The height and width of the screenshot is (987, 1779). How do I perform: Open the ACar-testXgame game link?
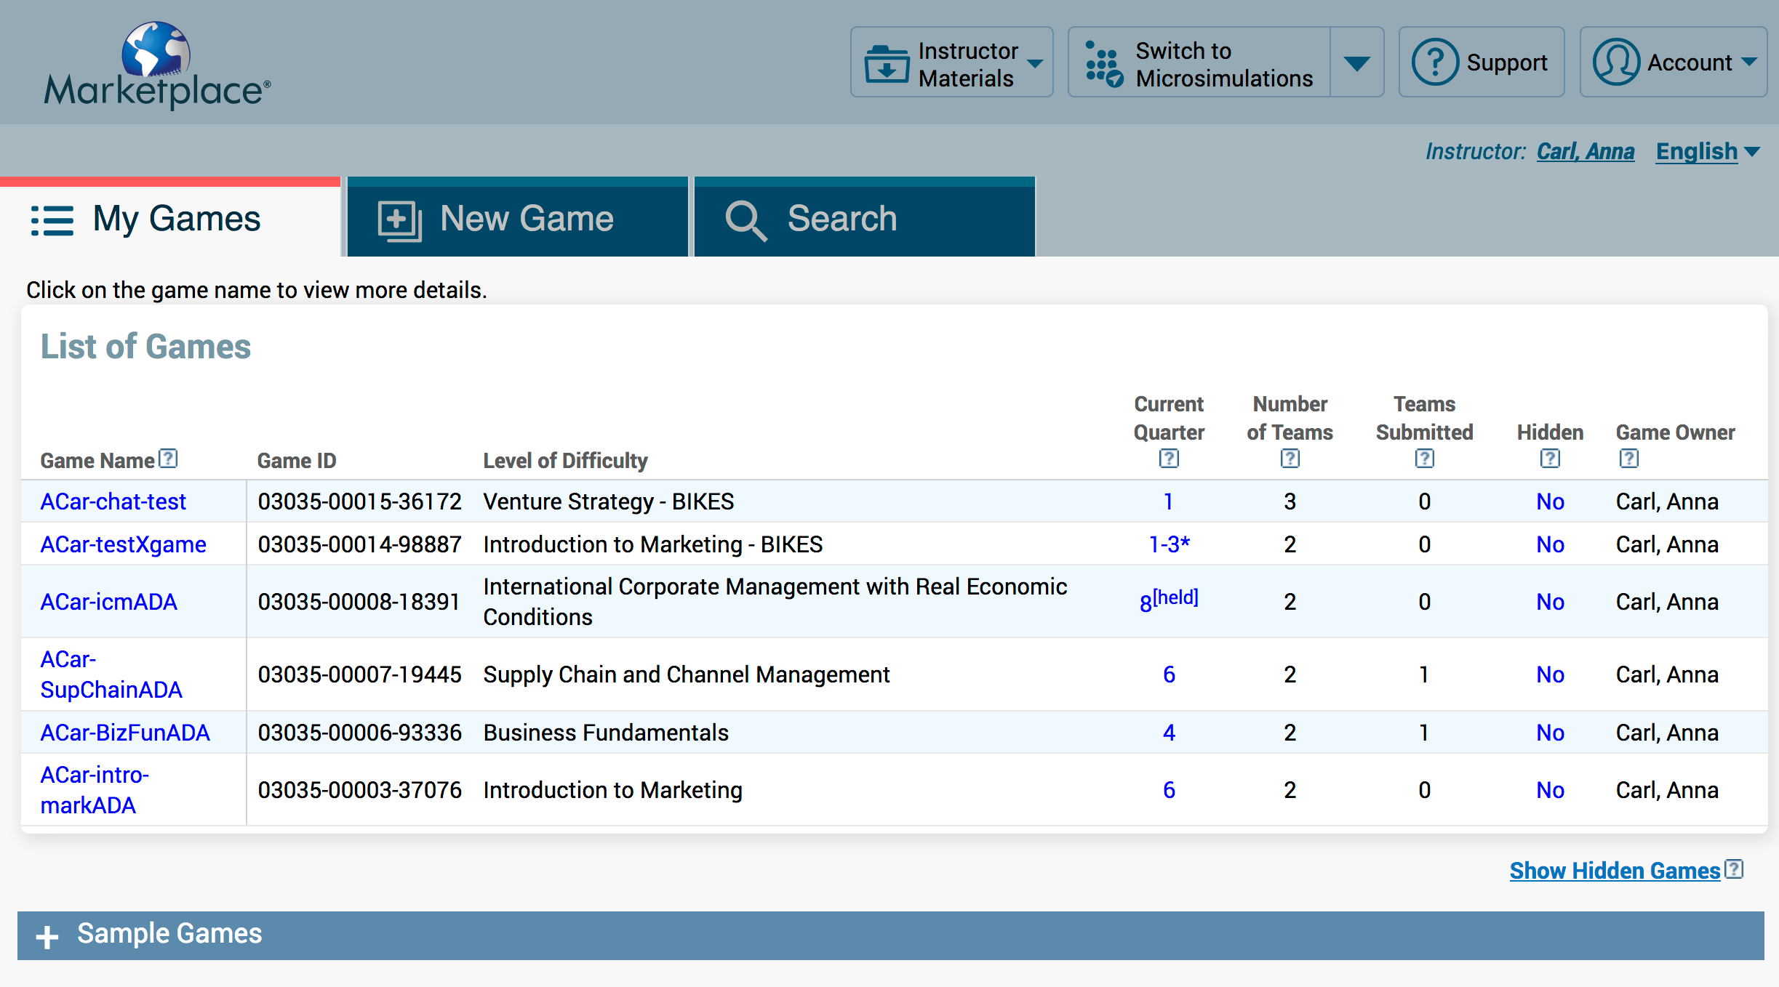tap(123, 544)
